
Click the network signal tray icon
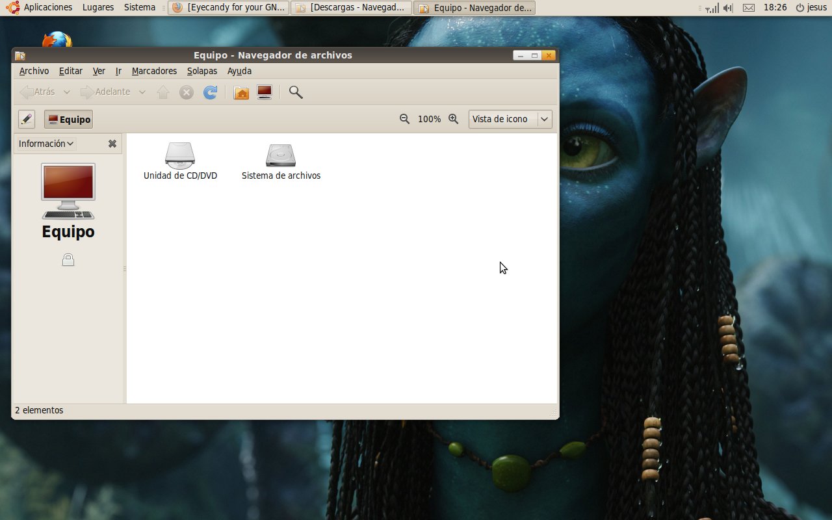click(x=712, y=8)
